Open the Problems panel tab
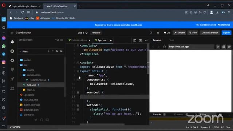 (179, 115)
